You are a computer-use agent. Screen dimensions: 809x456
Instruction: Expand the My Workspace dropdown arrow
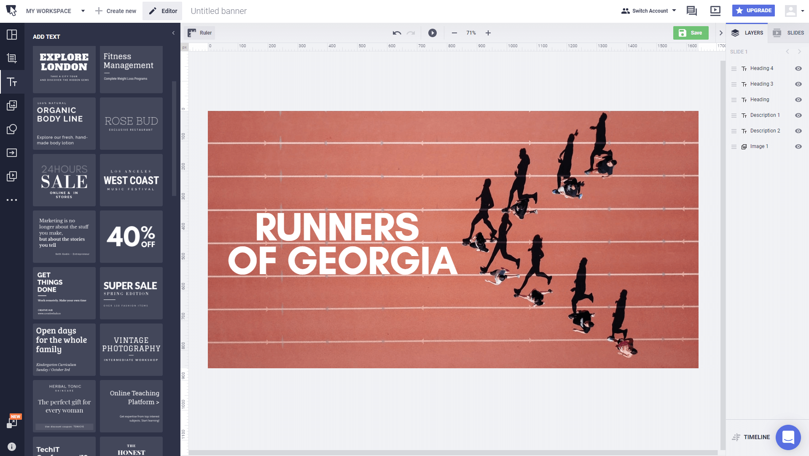click(x=83, y=11)
